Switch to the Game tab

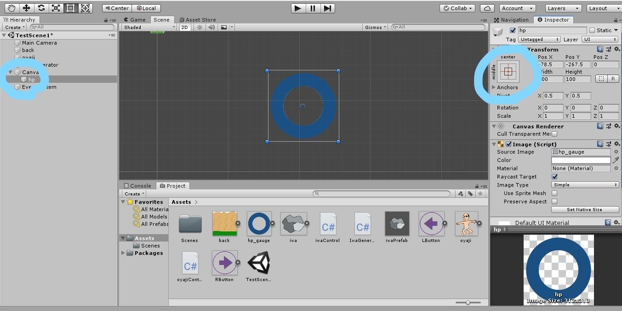[134, 20]
